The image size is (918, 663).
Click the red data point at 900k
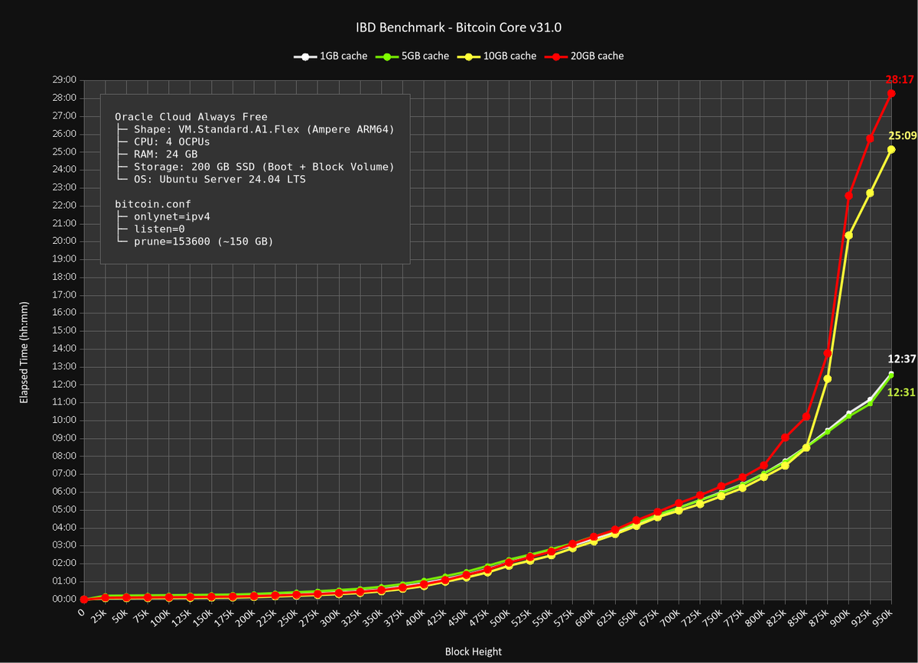848,196
